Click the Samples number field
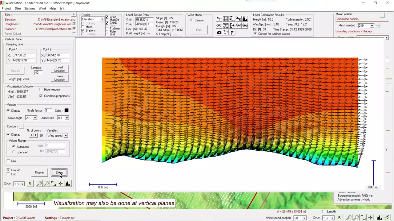This screenshot has height=221, width=394. click(x=38, y=72)
